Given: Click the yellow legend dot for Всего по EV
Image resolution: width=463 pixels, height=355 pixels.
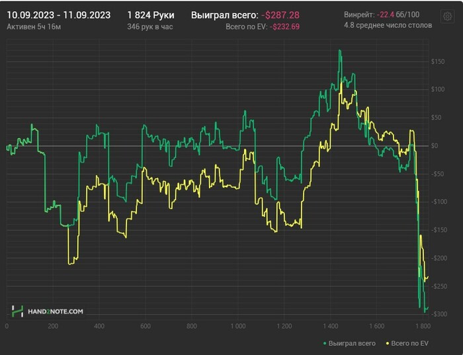Looking at the screenshot, I should coord(388,344).
